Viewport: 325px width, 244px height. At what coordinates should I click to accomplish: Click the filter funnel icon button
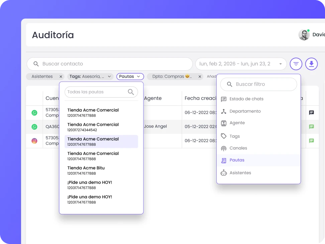(296, 64)
